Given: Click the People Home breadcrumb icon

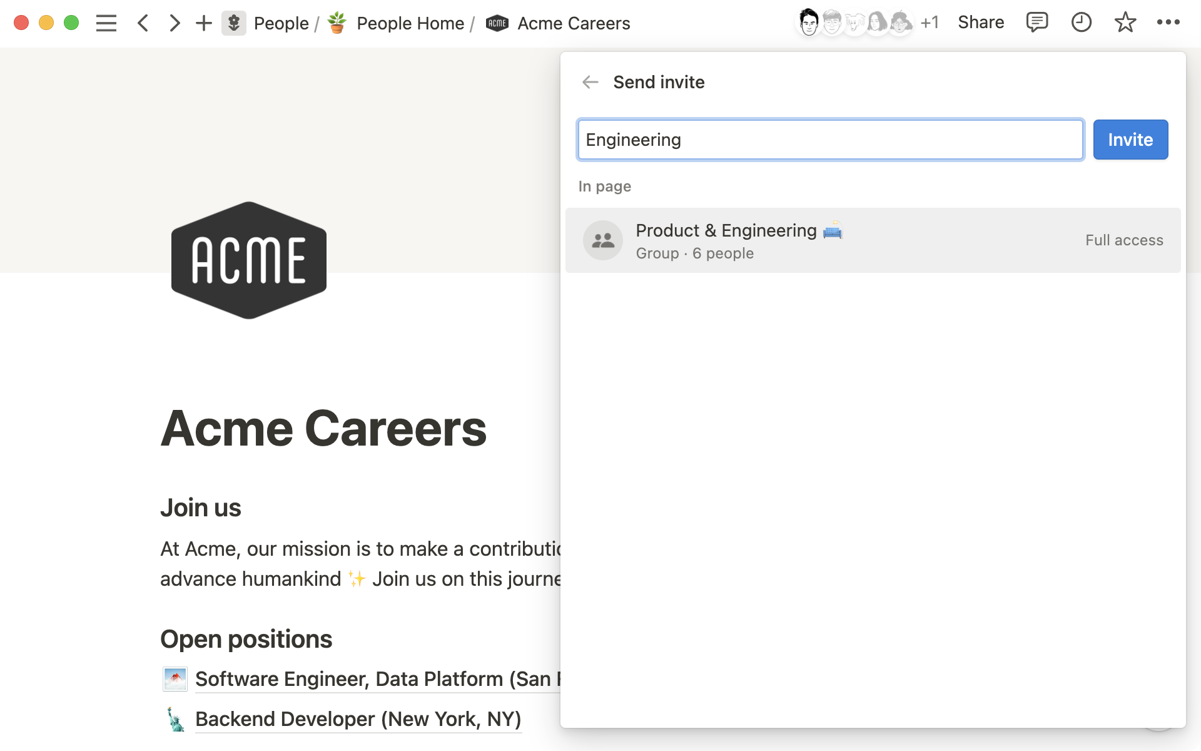Looking at the screenshot, I should (337, 23).
